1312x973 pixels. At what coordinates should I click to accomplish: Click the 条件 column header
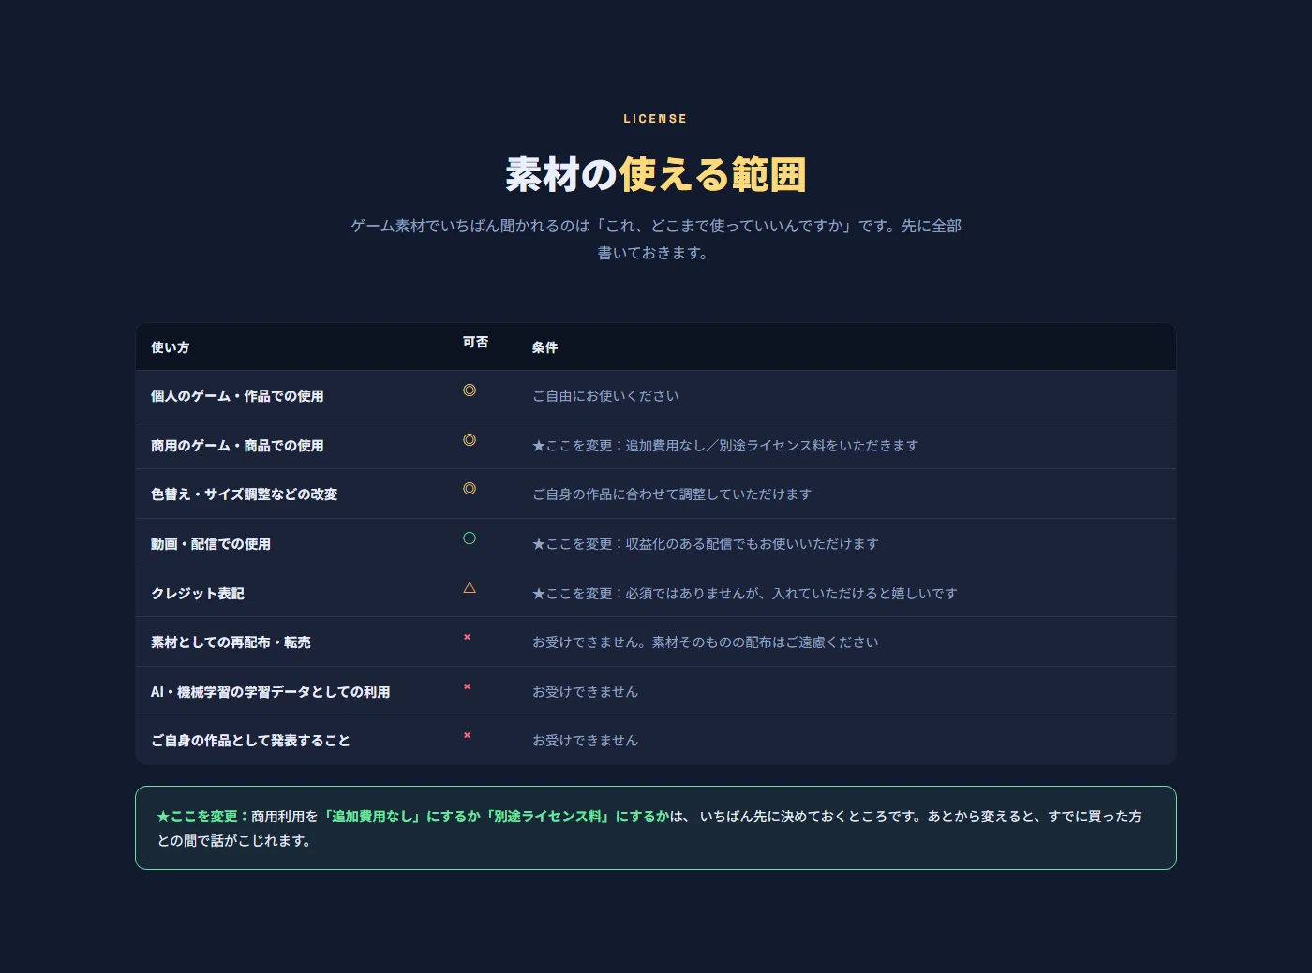[544, 347]
